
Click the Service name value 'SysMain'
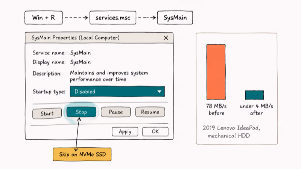click(81, 53)
